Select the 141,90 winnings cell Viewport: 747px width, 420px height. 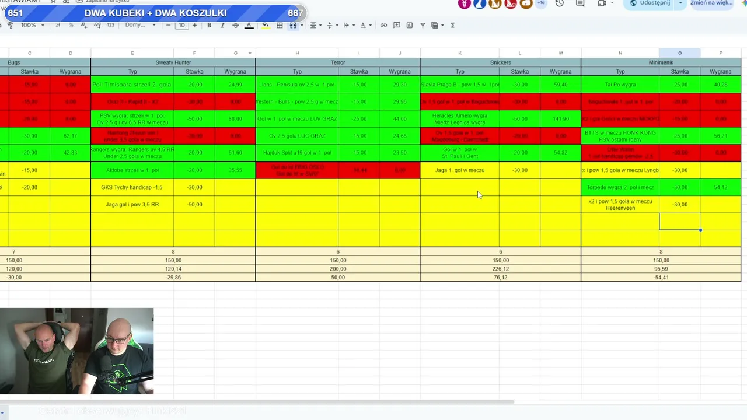coord(561,119)
